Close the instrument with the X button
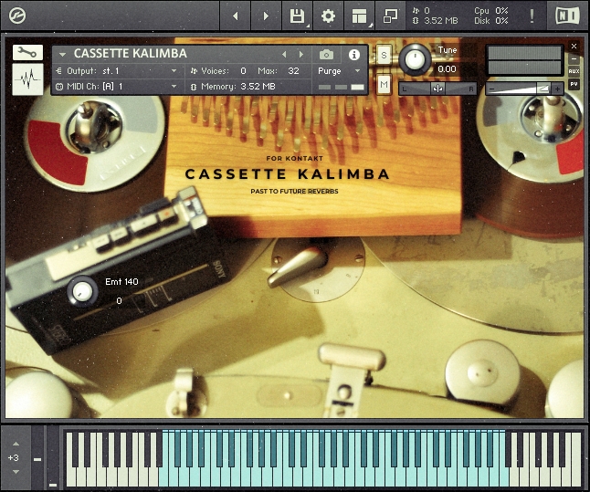The height and width of the screenshot is (492, 590). tap(574, 46)
